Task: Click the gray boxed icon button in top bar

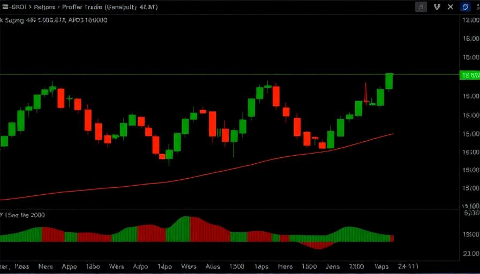Action: coord(421,7)
